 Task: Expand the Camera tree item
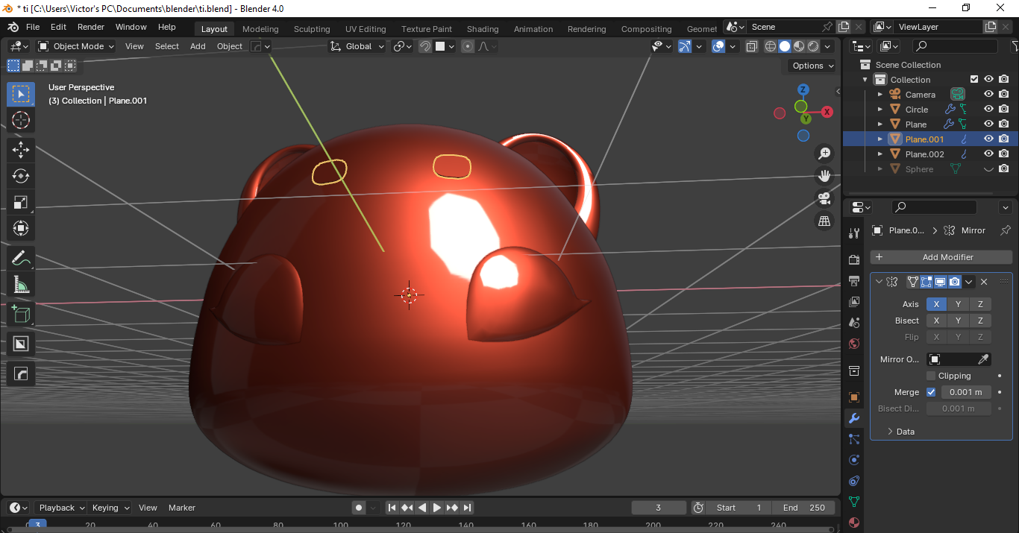pyautogui.click(x=880, y=95)
